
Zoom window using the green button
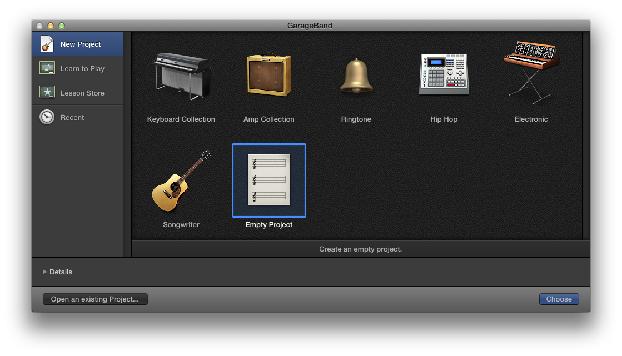62,26
